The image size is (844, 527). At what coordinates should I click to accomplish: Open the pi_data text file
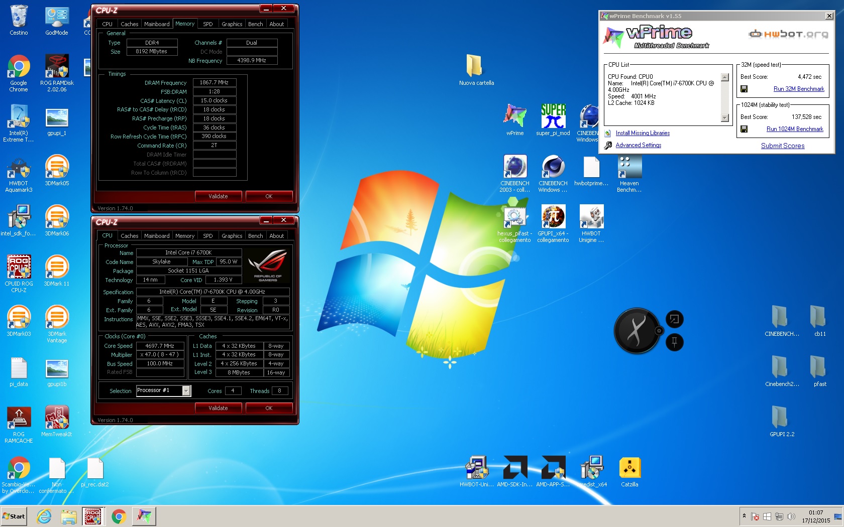click(19, 371)
